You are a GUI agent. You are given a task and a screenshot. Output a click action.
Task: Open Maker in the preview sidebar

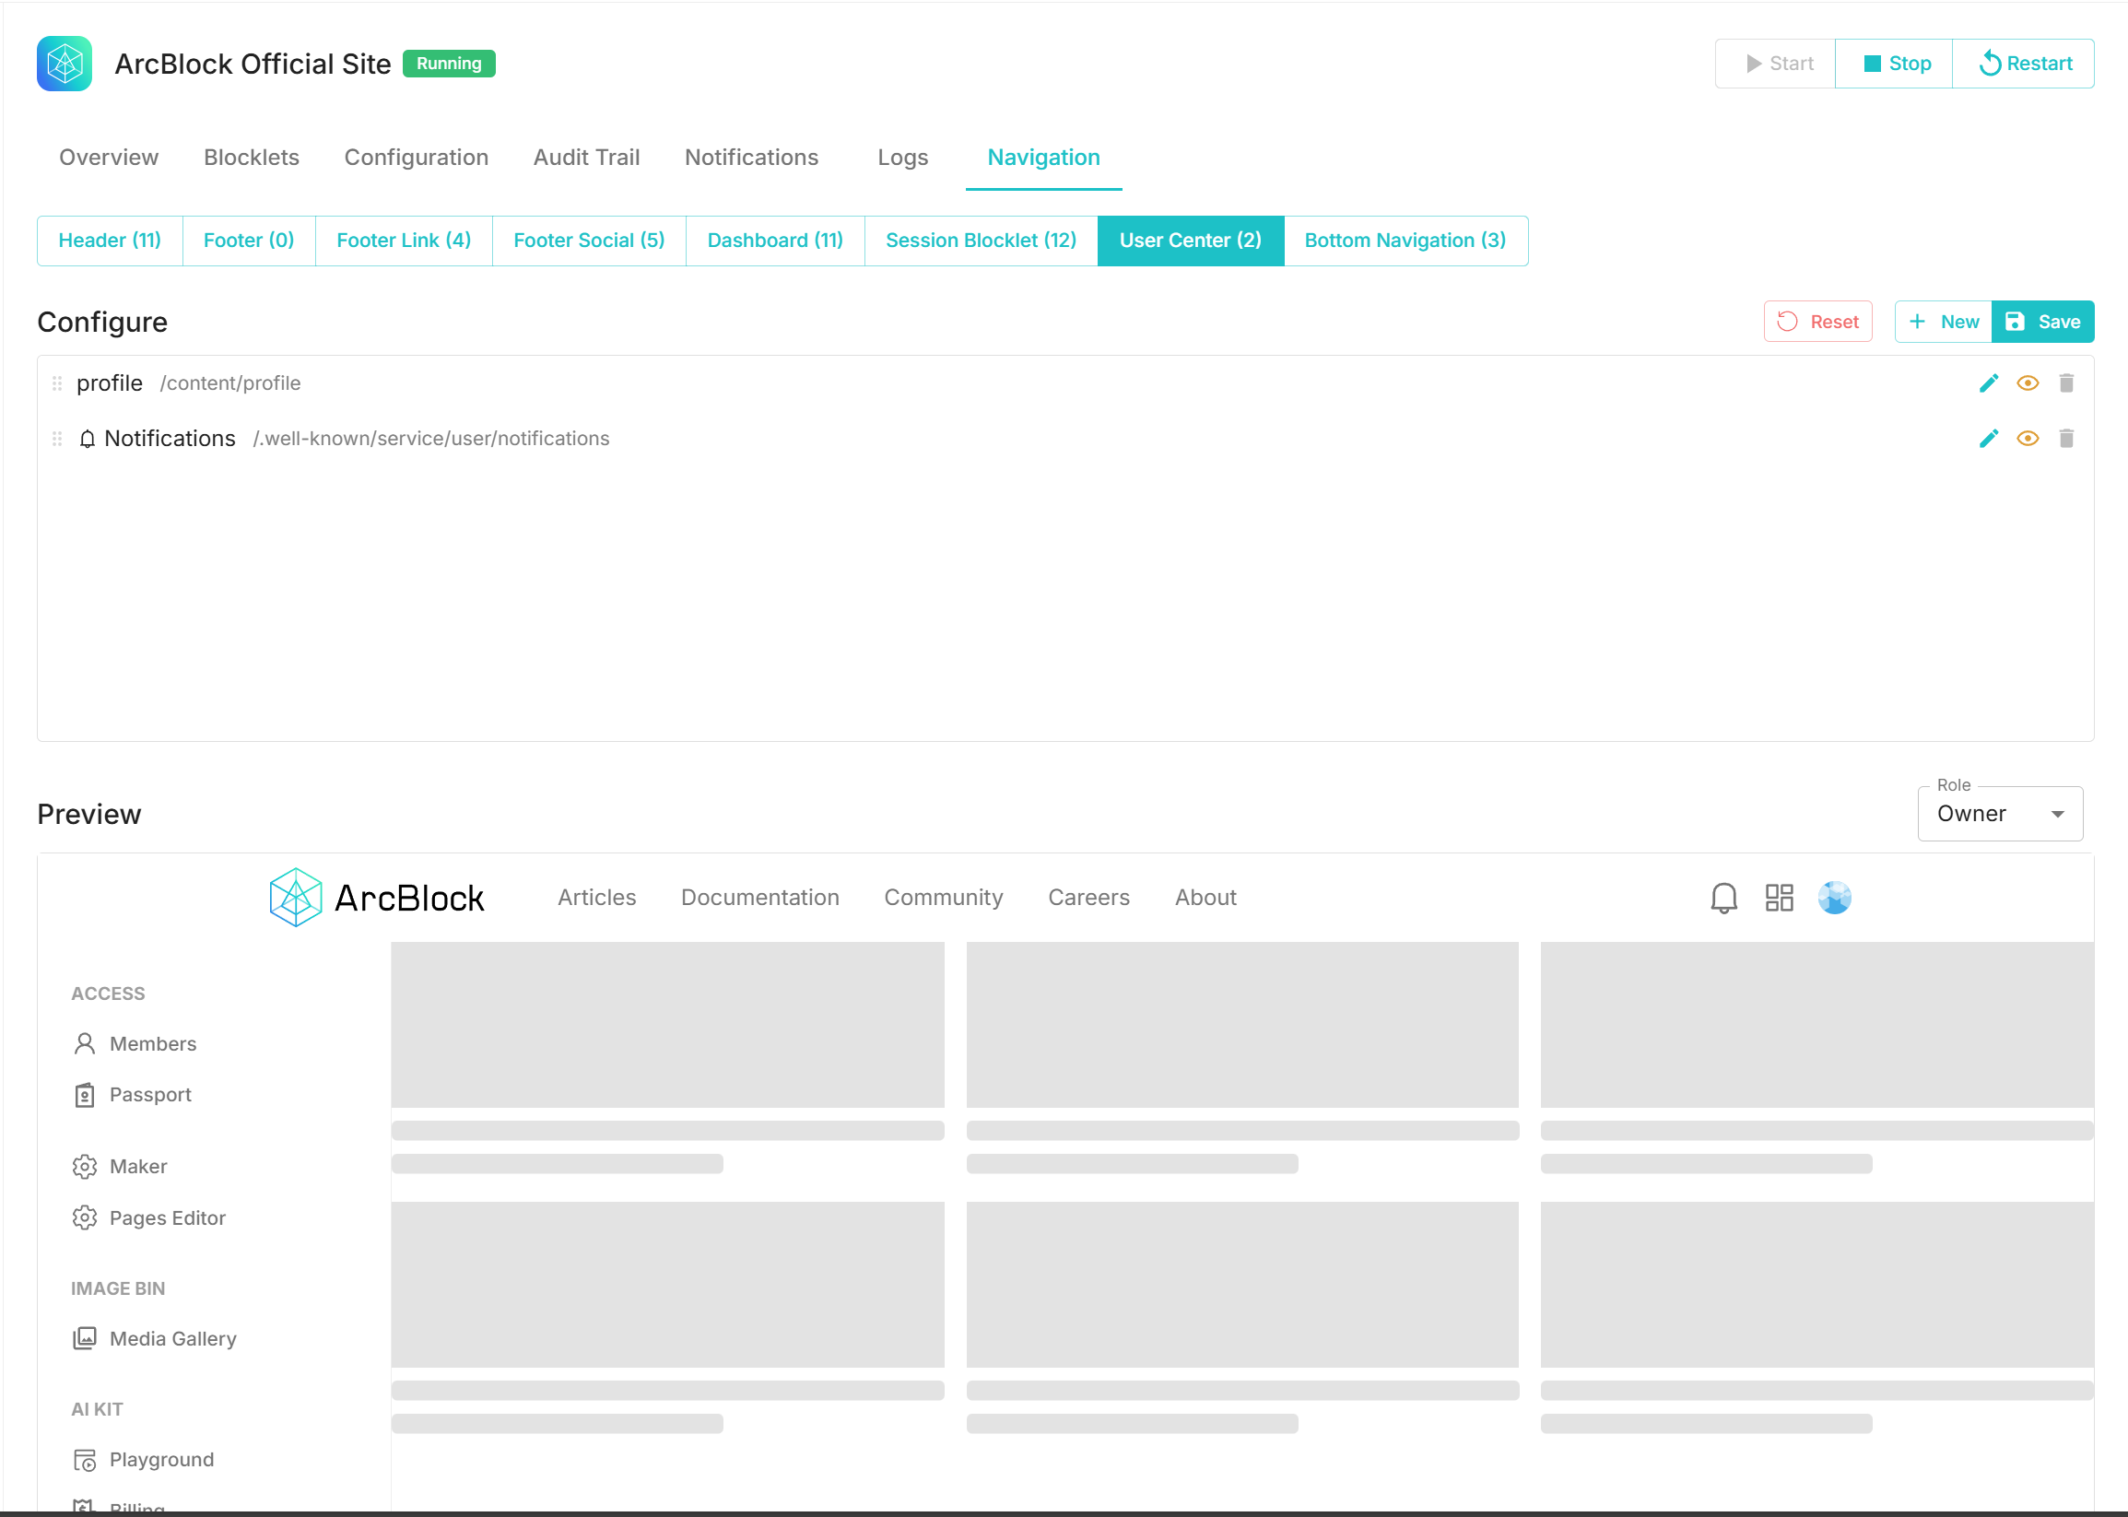coord(138,1167)
